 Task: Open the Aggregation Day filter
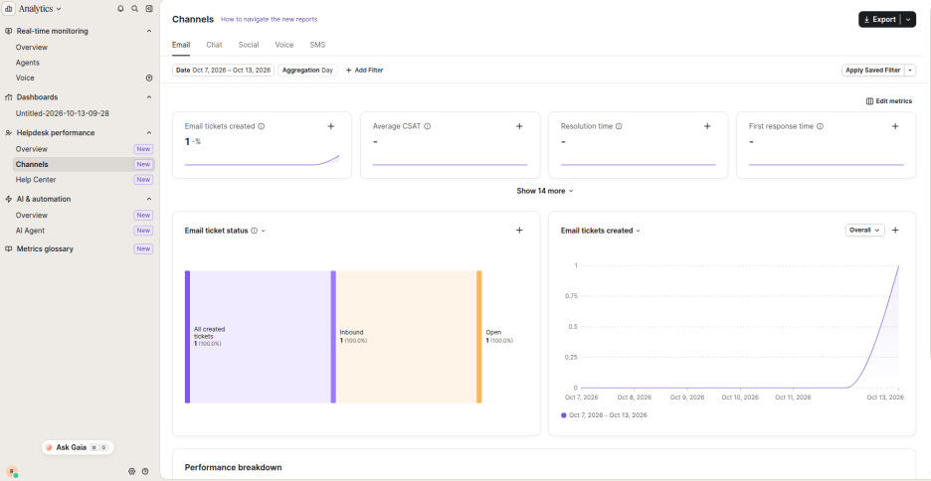click(307, 70)
